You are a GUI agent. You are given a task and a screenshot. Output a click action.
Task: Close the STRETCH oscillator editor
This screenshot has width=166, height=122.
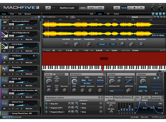[164, 17]
